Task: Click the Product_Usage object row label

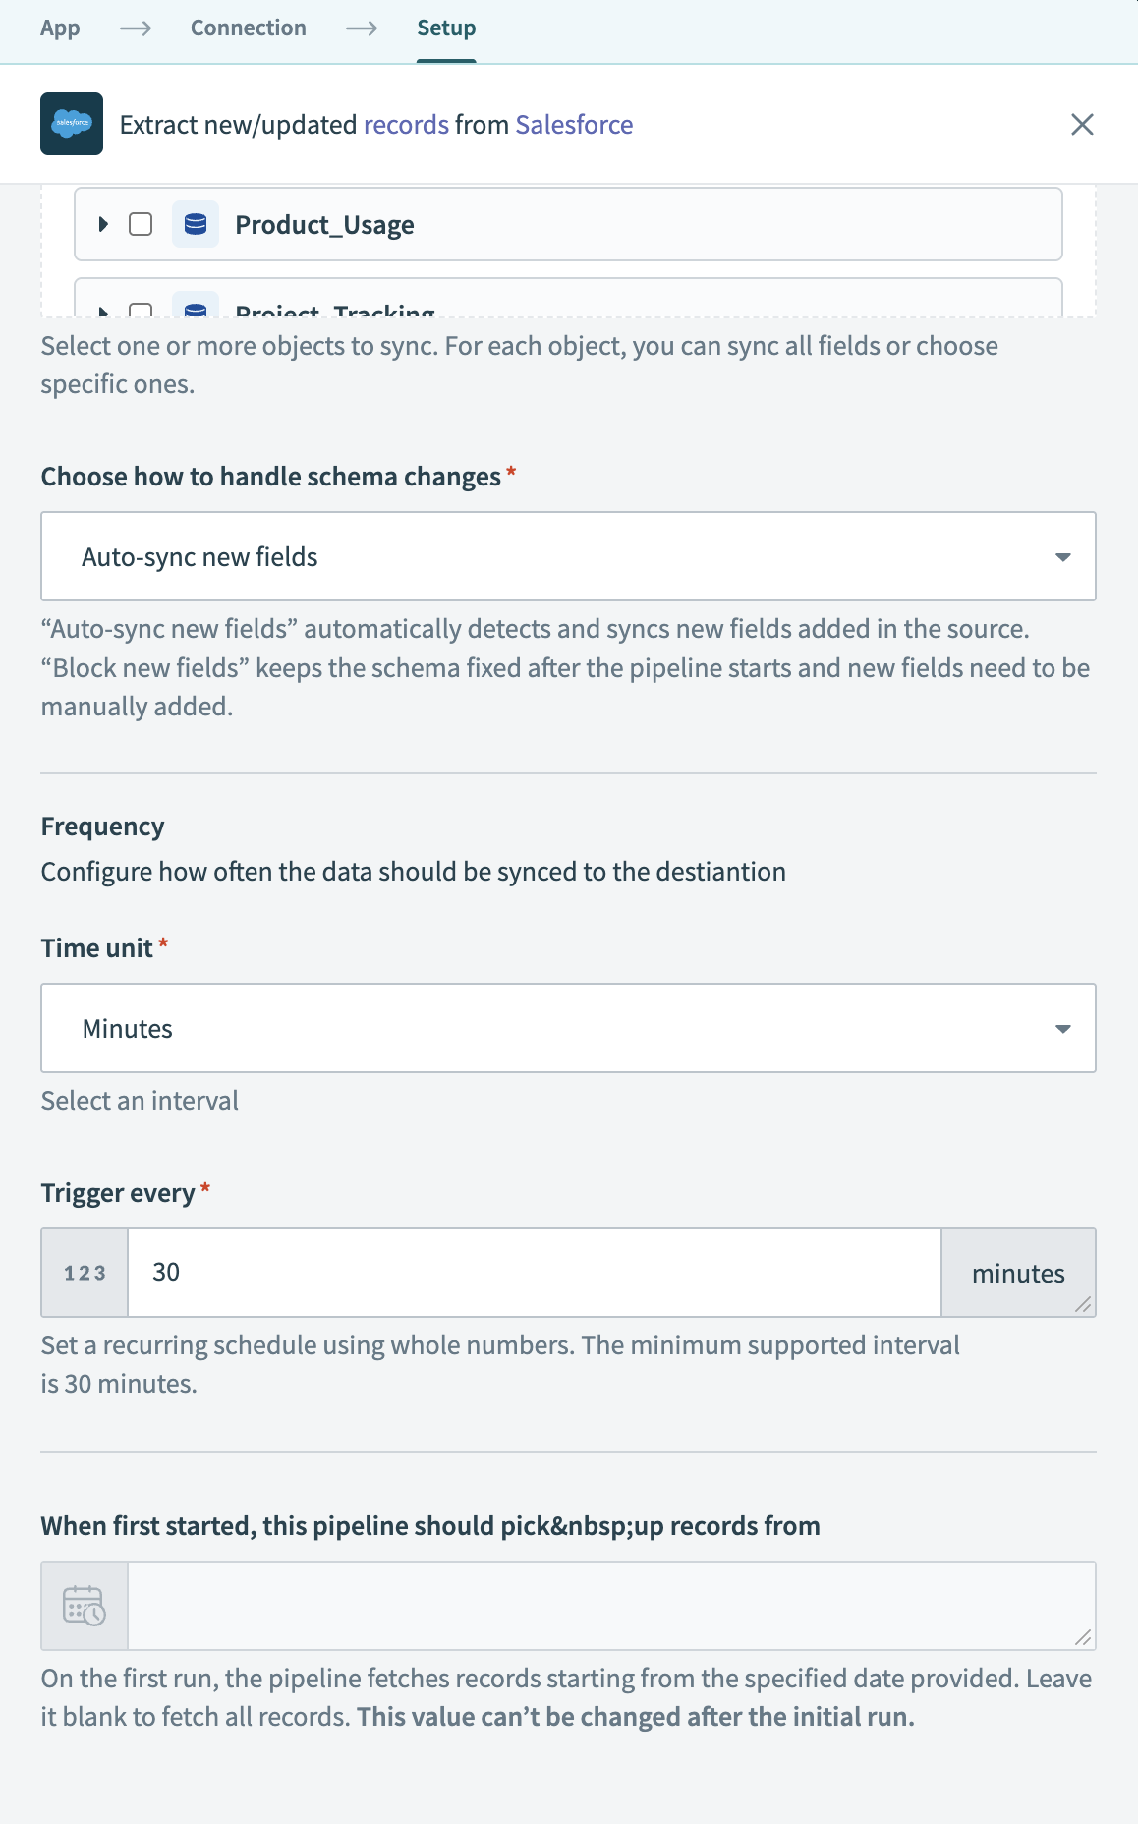Action: point(324,225)
